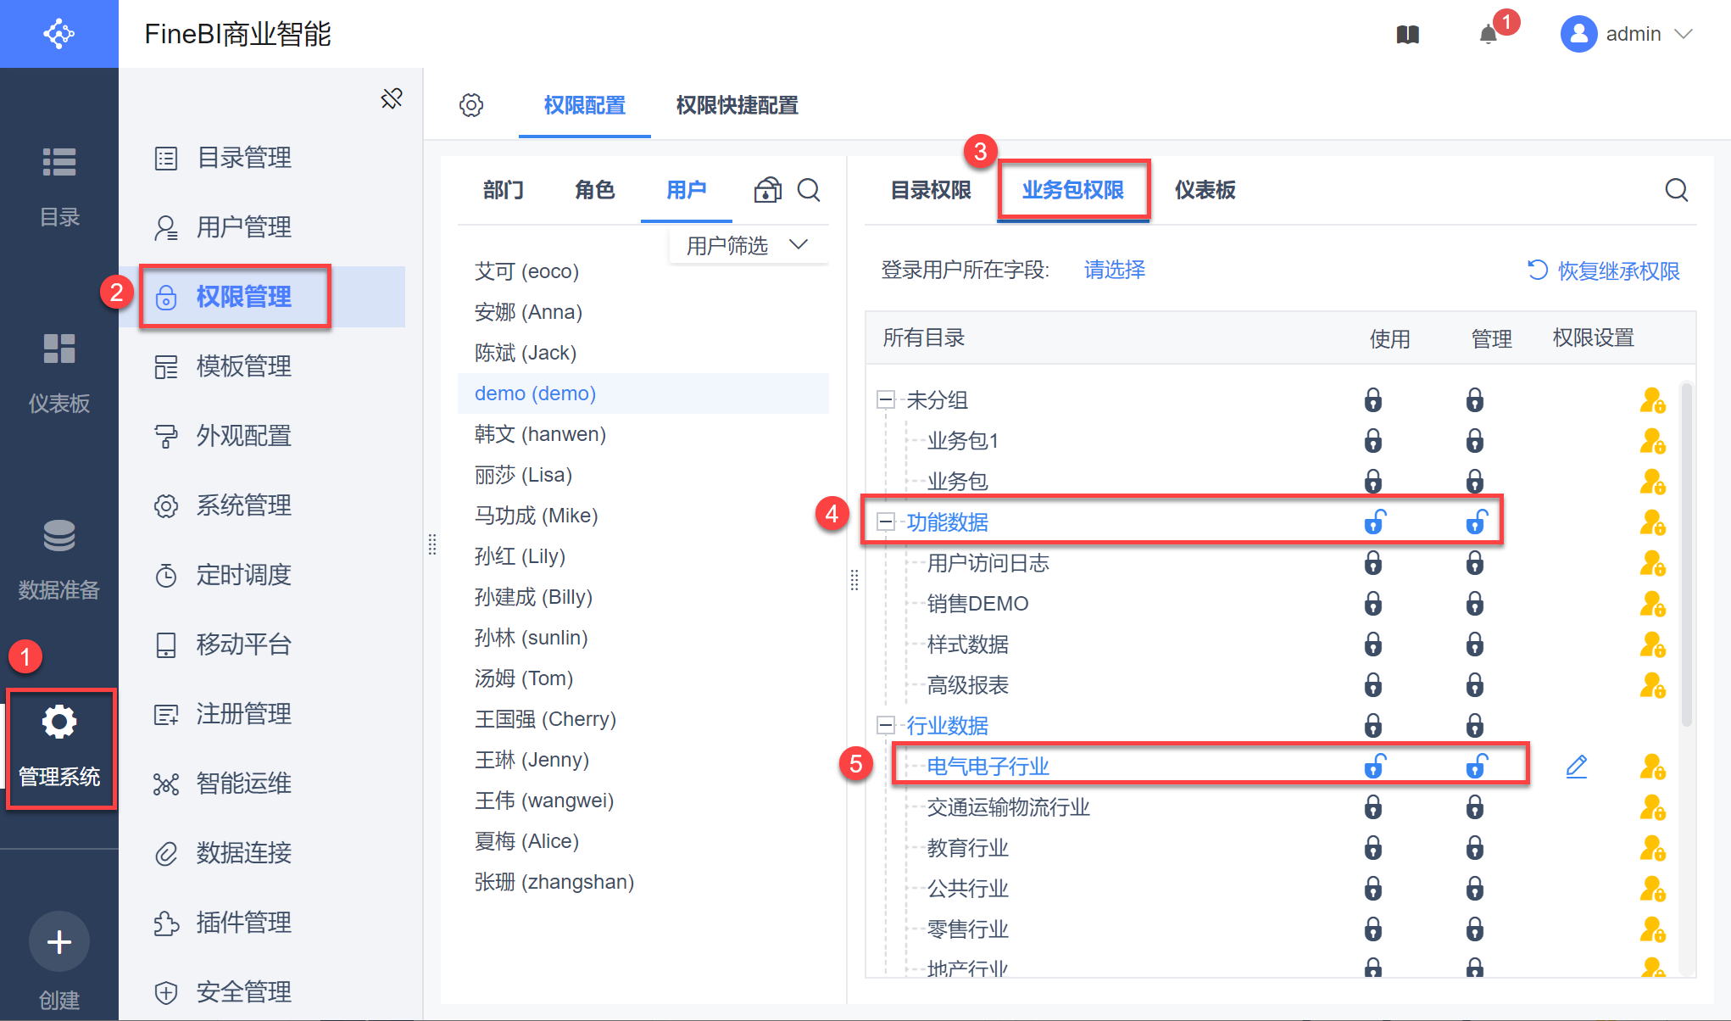1731x1021 pixels.
Task: Click 请选择 link for login field
Action: [1114, 271]
